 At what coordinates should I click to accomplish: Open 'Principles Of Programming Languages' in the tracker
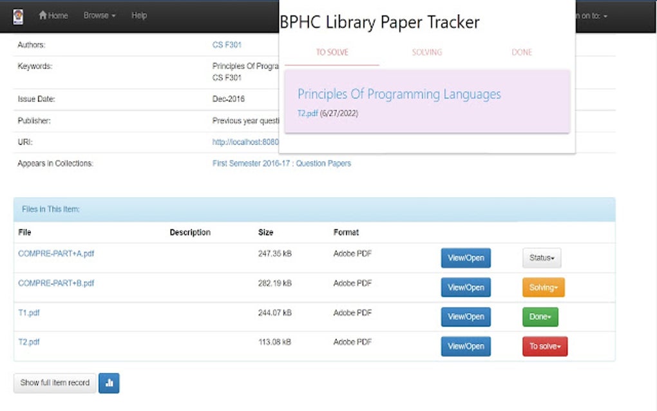click(x=399, y=94)
